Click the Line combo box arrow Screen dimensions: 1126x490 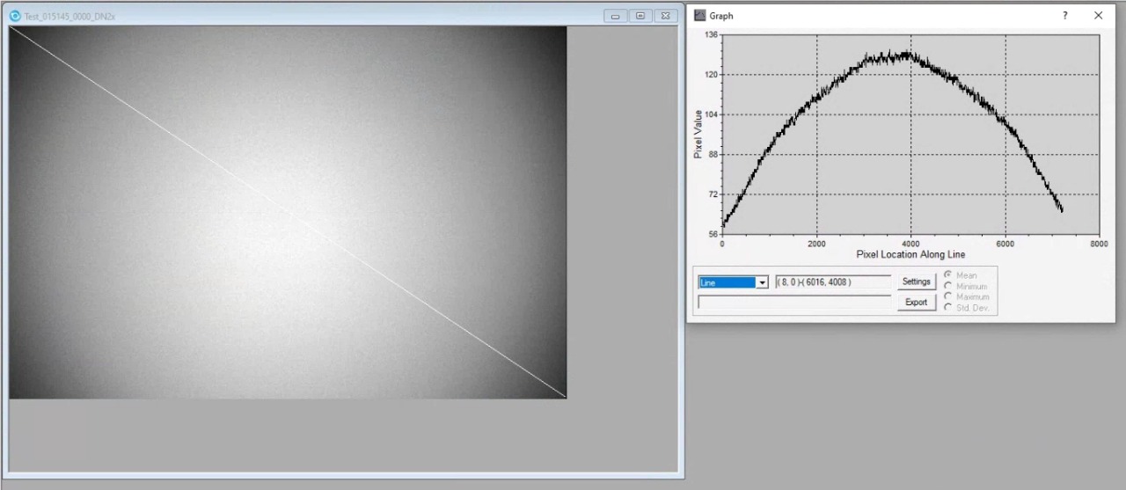[762, 282]
